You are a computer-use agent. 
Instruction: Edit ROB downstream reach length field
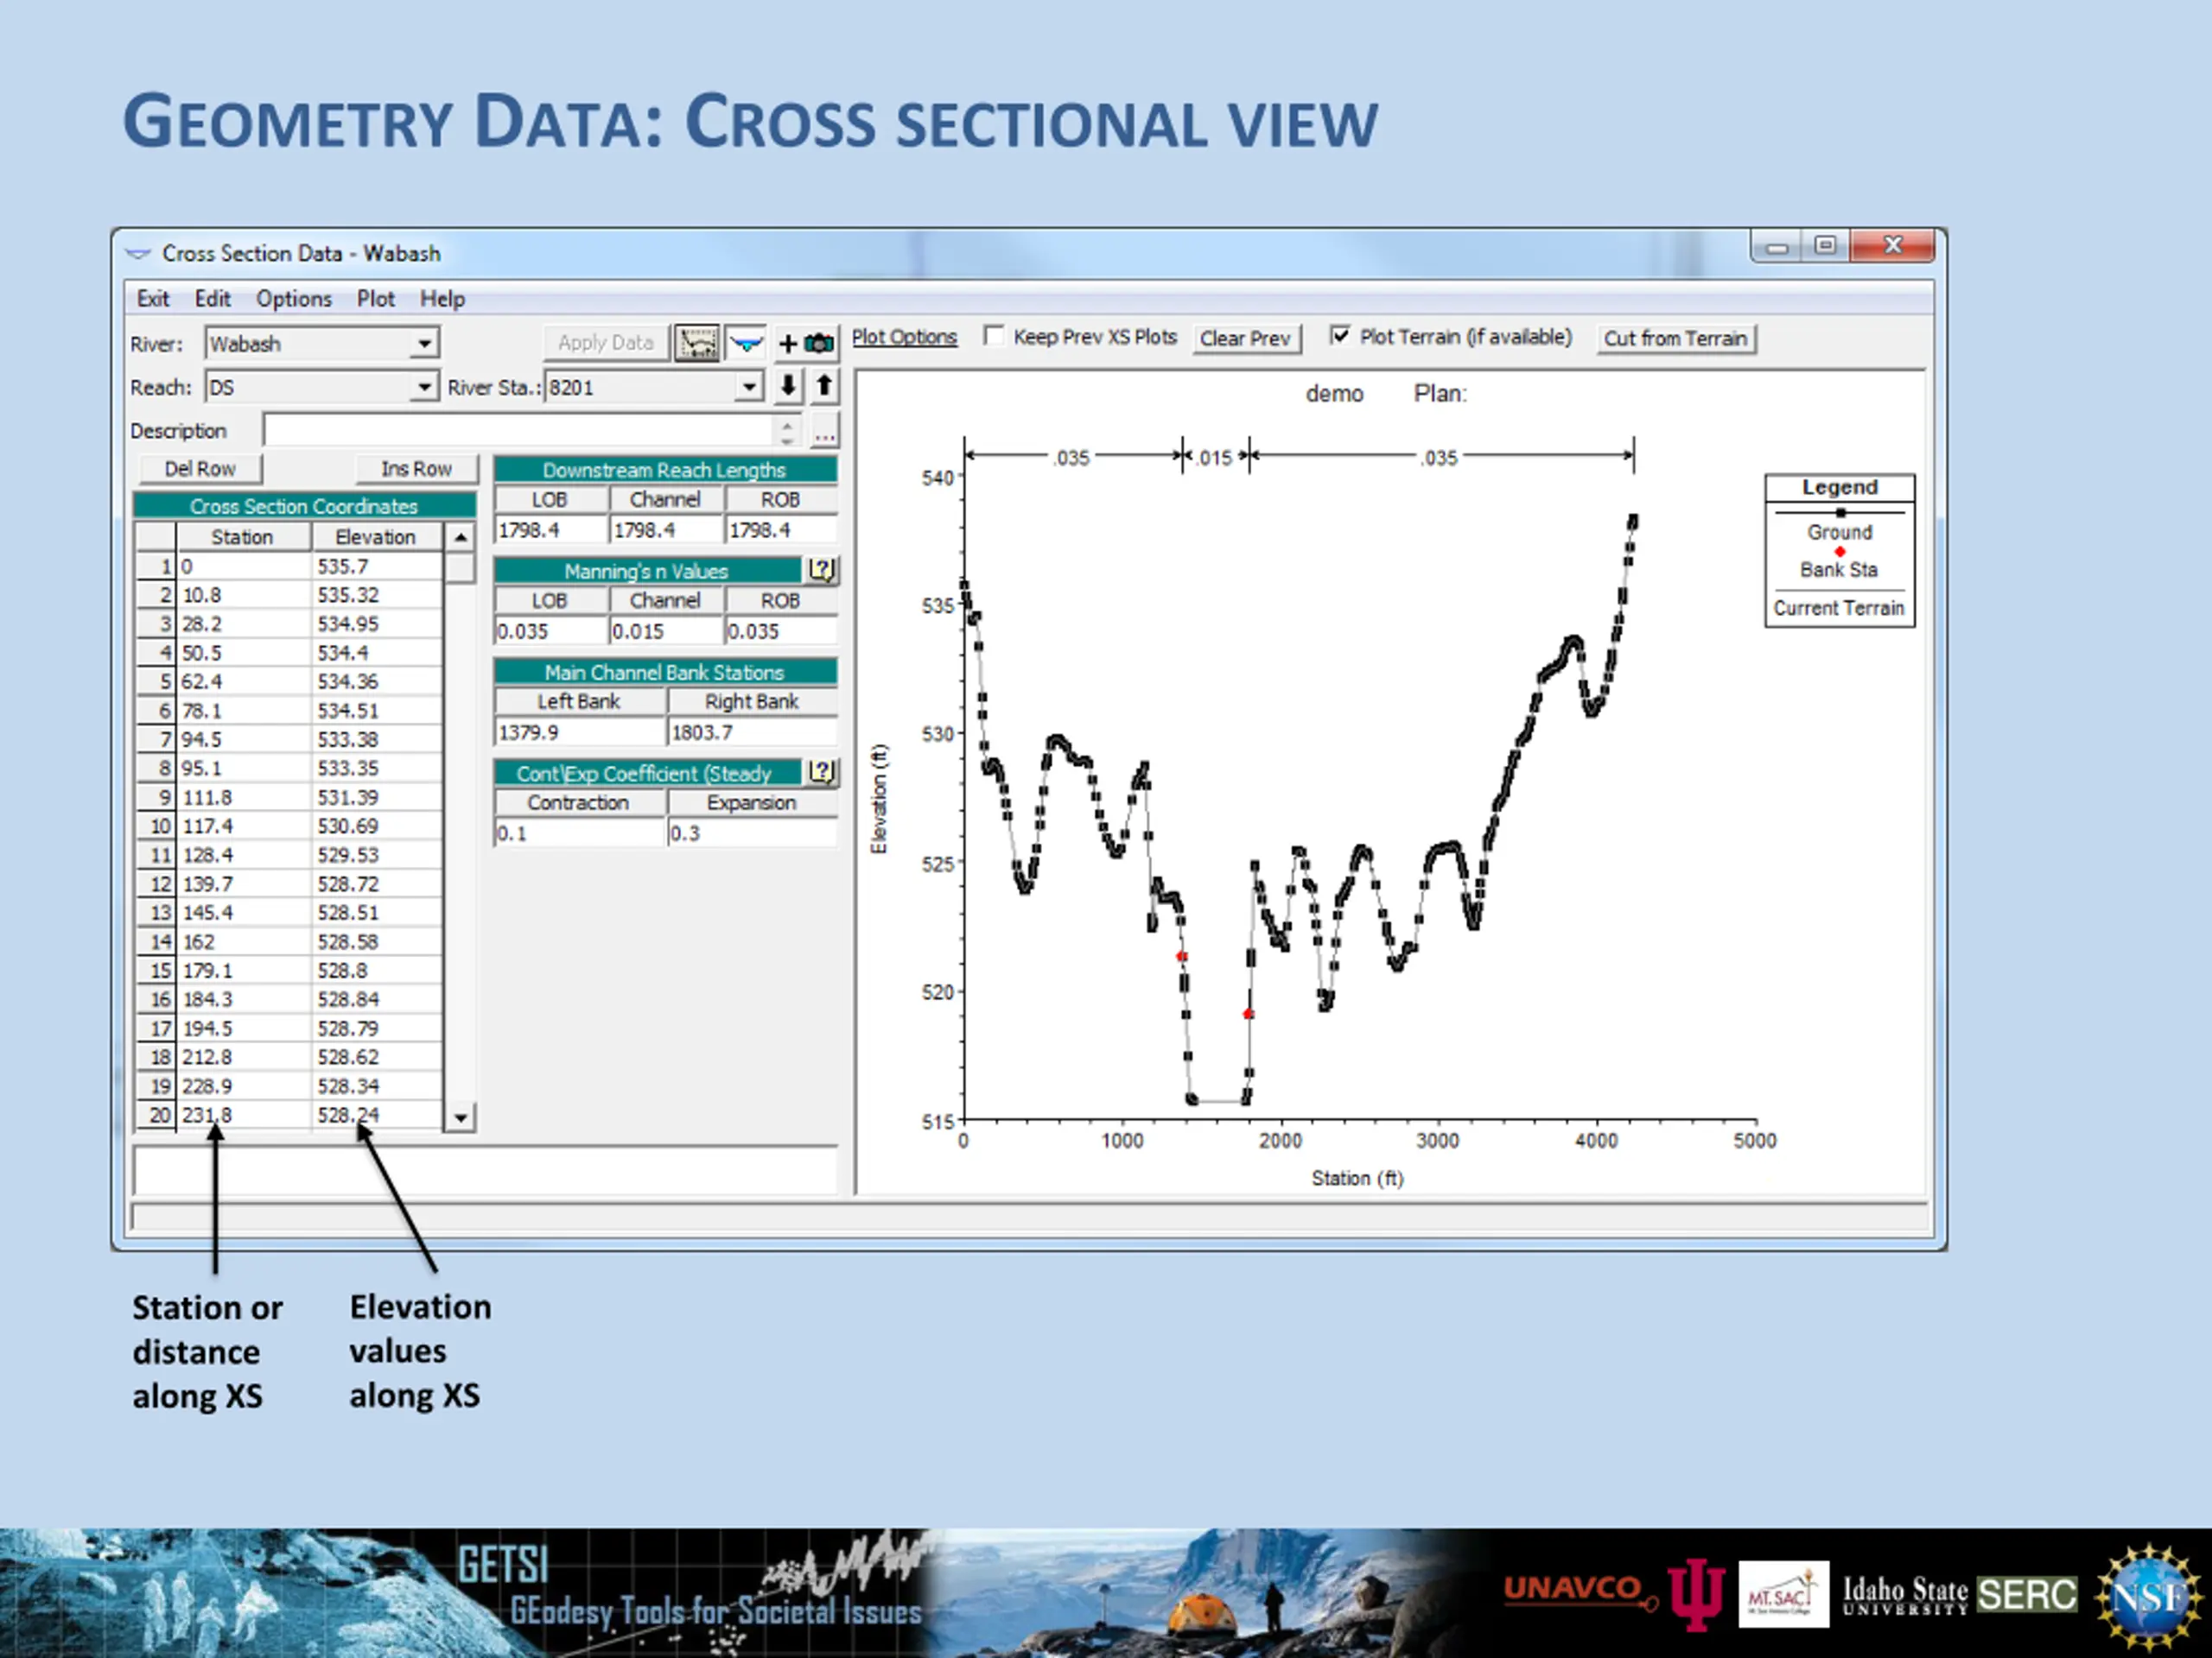pyautogui.click(x=781, y=529)
